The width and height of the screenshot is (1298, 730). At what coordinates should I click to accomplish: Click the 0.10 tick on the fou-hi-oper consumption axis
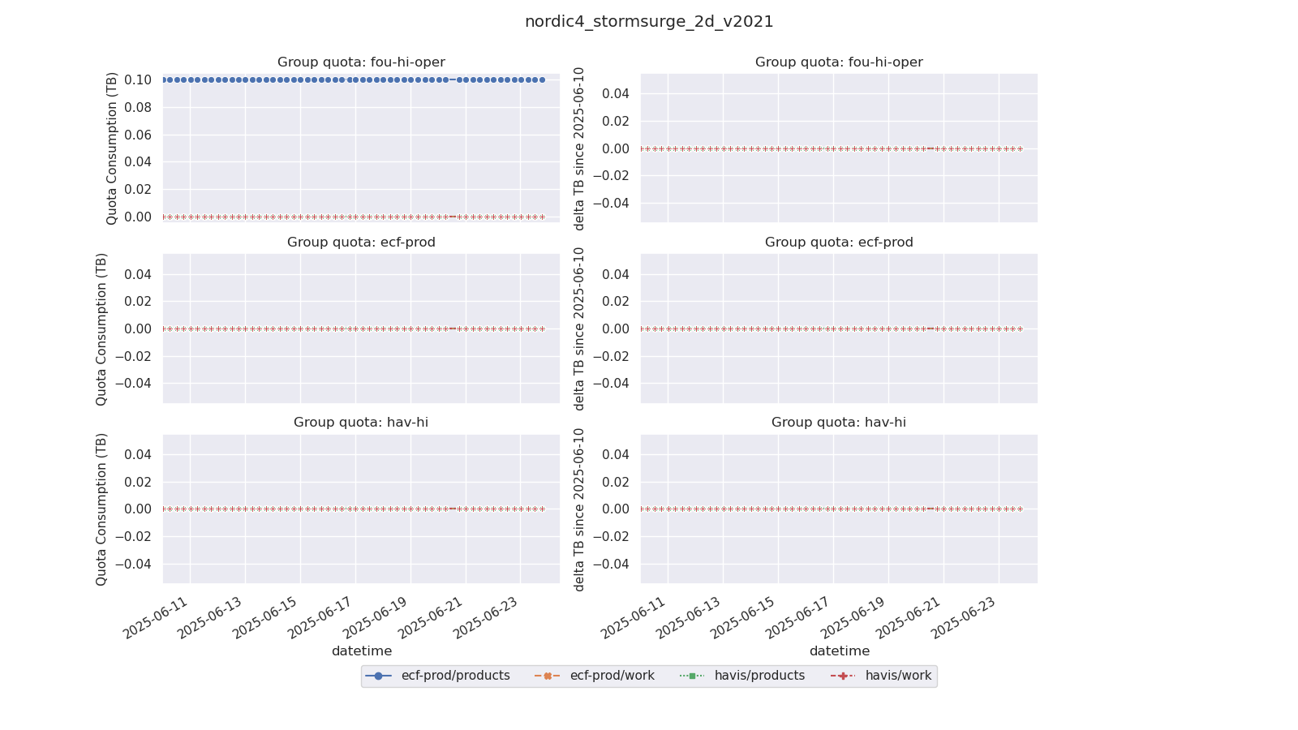coord(138,79)
